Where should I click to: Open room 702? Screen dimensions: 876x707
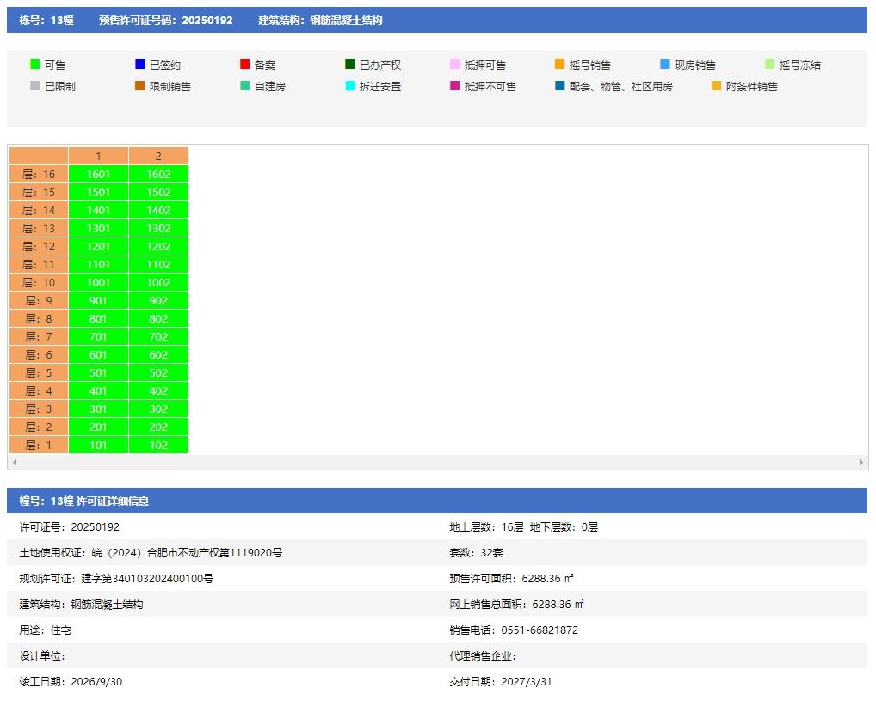158,337
